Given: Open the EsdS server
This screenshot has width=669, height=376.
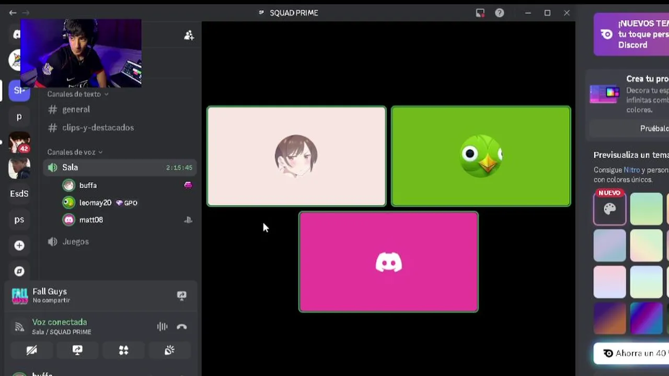Looking at the screenshot, I should coord(19,194).
